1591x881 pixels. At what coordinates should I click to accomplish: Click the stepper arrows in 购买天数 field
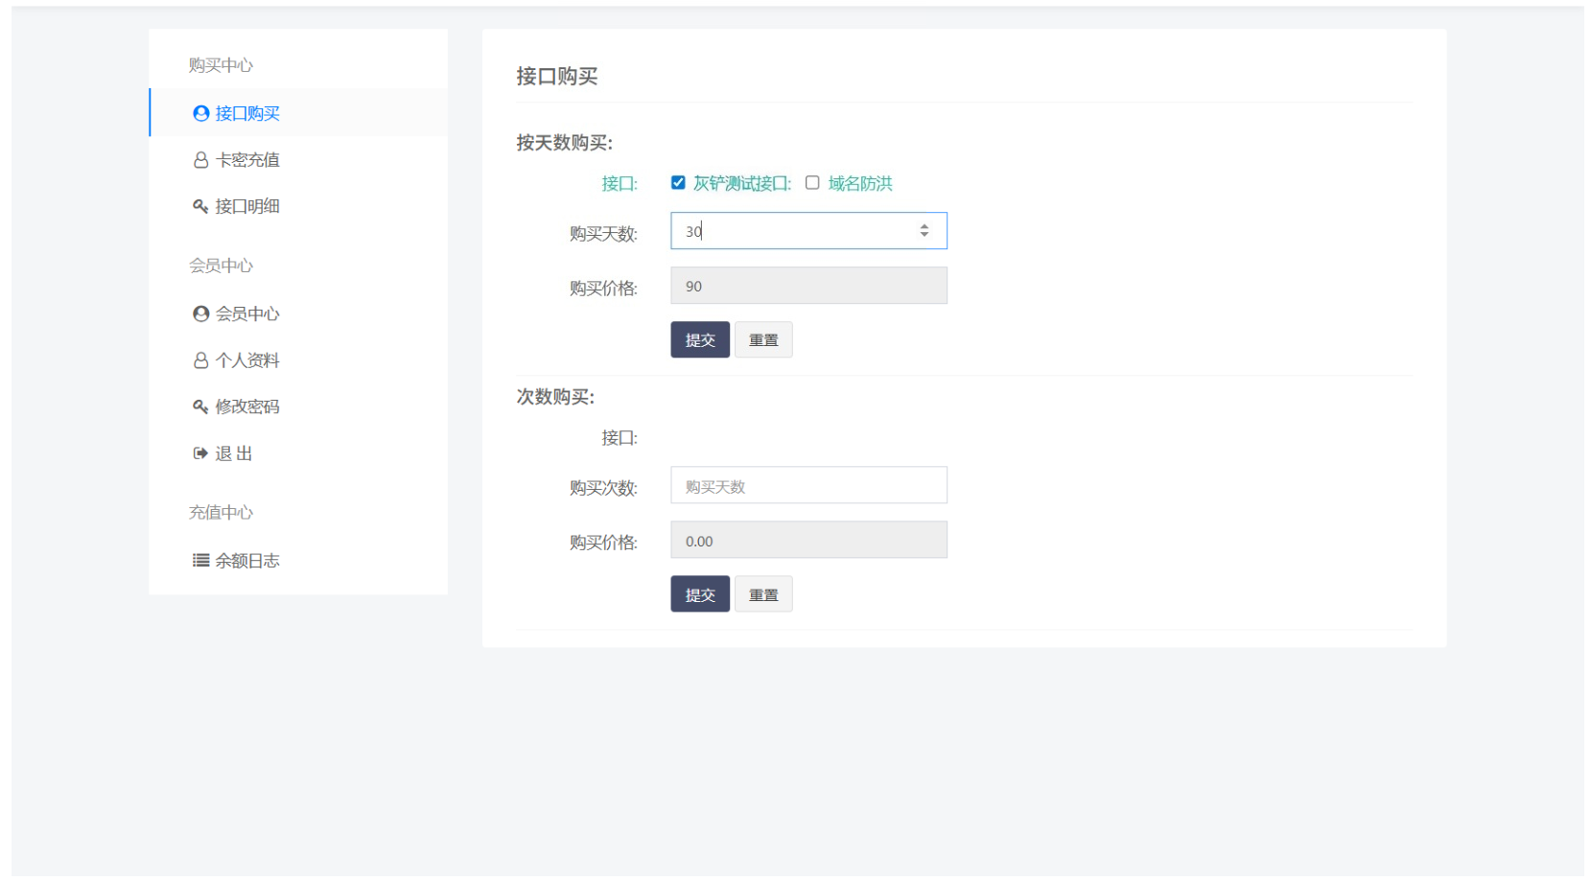(x=924, y=231)
